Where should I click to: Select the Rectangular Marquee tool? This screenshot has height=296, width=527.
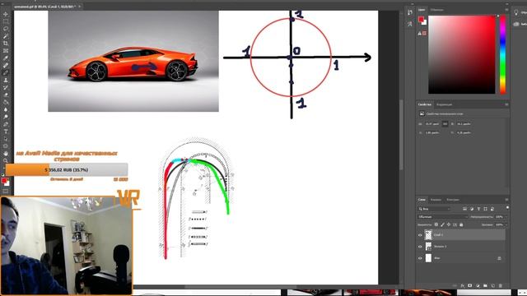point(6,21)
